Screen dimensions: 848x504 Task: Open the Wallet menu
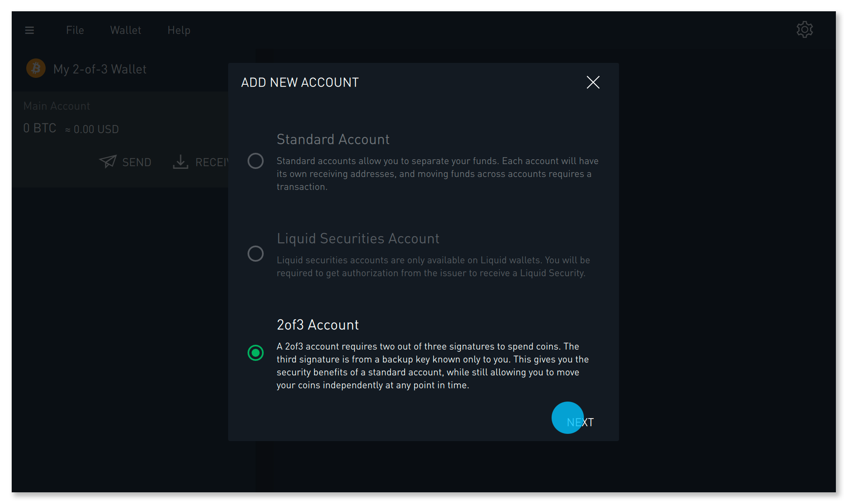click(x=126, y=30)
